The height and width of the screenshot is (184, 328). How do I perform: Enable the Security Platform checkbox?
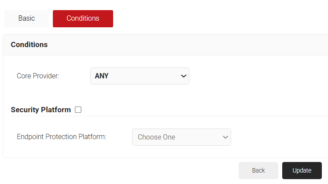click(78, 110)
